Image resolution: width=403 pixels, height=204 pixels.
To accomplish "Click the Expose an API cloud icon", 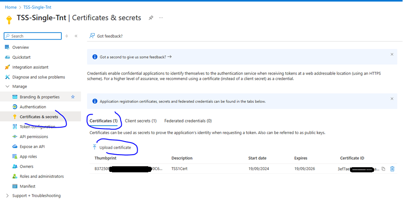I will click(x=15, y=147).
